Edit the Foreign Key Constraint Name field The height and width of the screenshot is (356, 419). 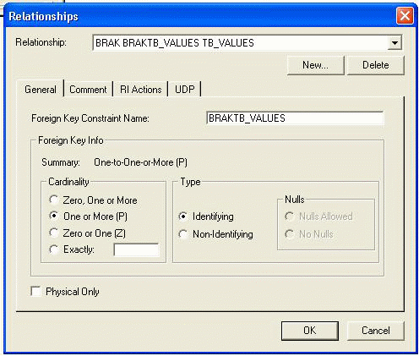[295, 118]
